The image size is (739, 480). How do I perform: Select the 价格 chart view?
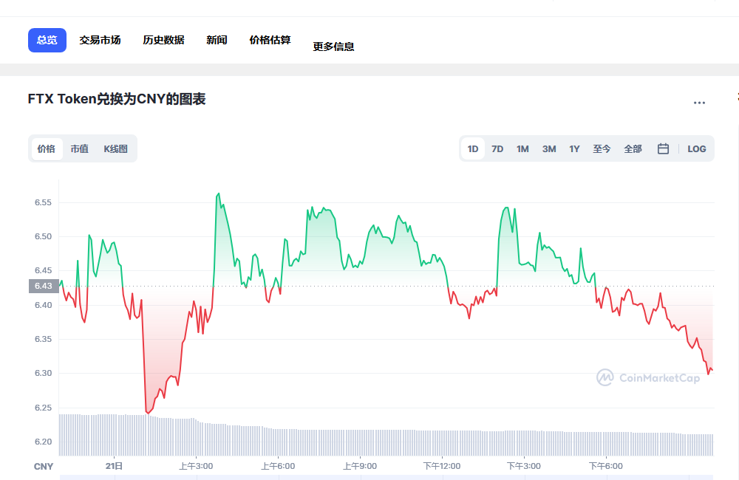coord(46,148)
